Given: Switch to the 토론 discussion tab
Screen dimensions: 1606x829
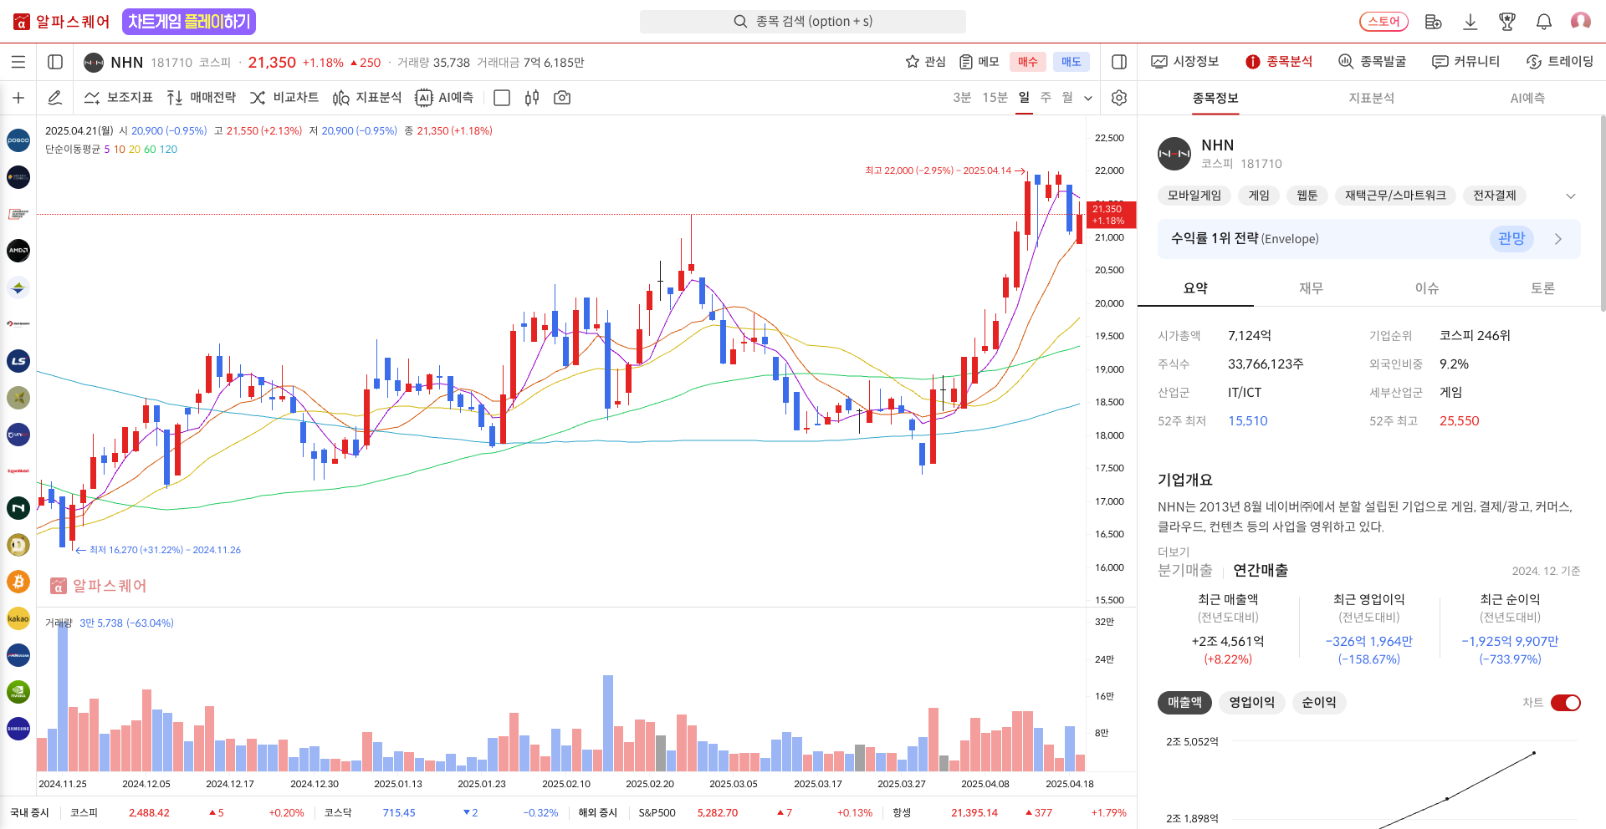Looking at the screenshot, I should [1542, 288].
